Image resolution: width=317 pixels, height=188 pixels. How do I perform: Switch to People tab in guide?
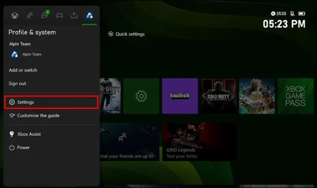point(29,16)
